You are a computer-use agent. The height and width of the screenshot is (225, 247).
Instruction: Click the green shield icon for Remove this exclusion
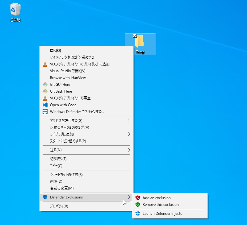[x=138, y=205]
